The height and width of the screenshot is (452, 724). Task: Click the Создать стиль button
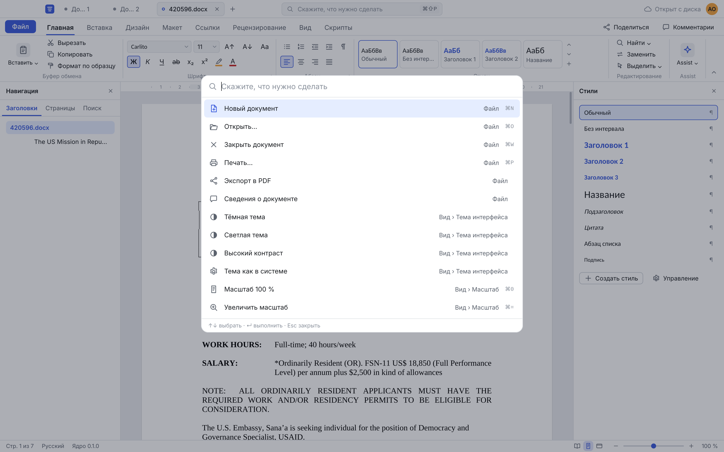[611, 278]
